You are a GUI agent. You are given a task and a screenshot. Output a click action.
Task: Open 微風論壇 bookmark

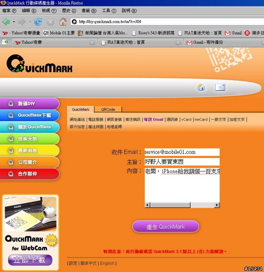103,33
